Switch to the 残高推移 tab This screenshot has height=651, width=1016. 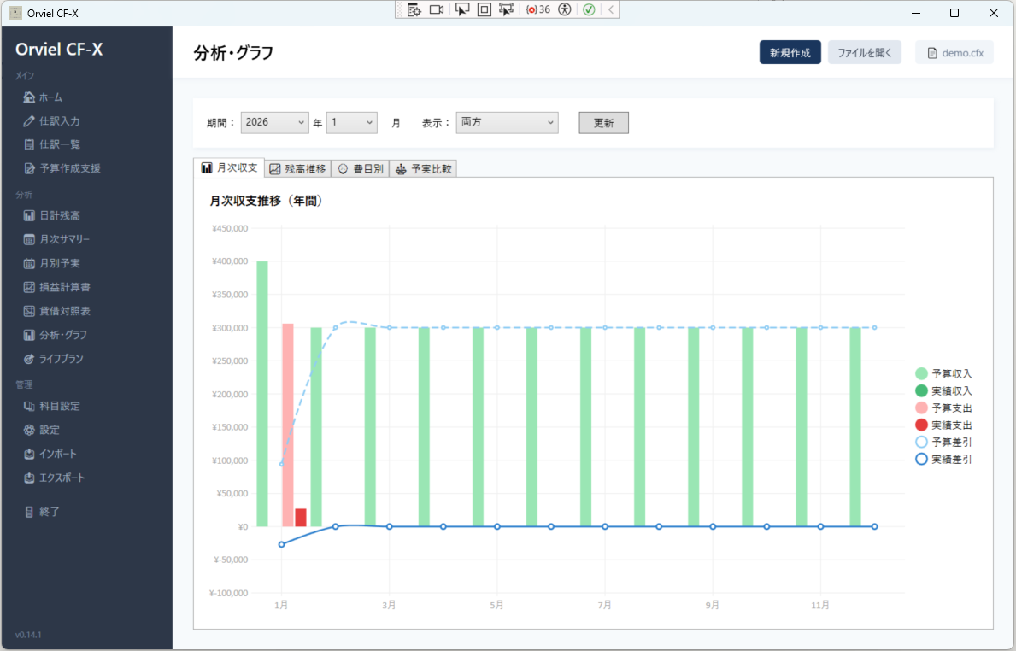[297, 169]
